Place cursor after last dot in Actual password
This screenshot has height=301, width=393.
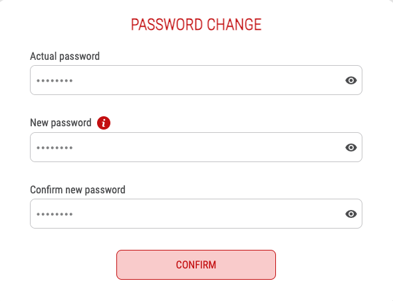73,80
